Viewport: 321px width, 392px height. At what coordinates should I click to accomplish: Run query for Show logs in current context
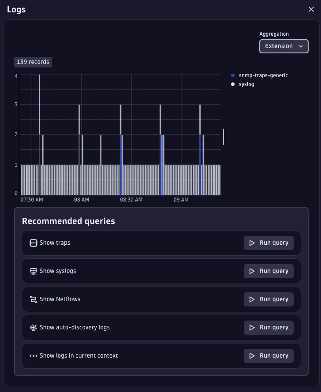269,355
